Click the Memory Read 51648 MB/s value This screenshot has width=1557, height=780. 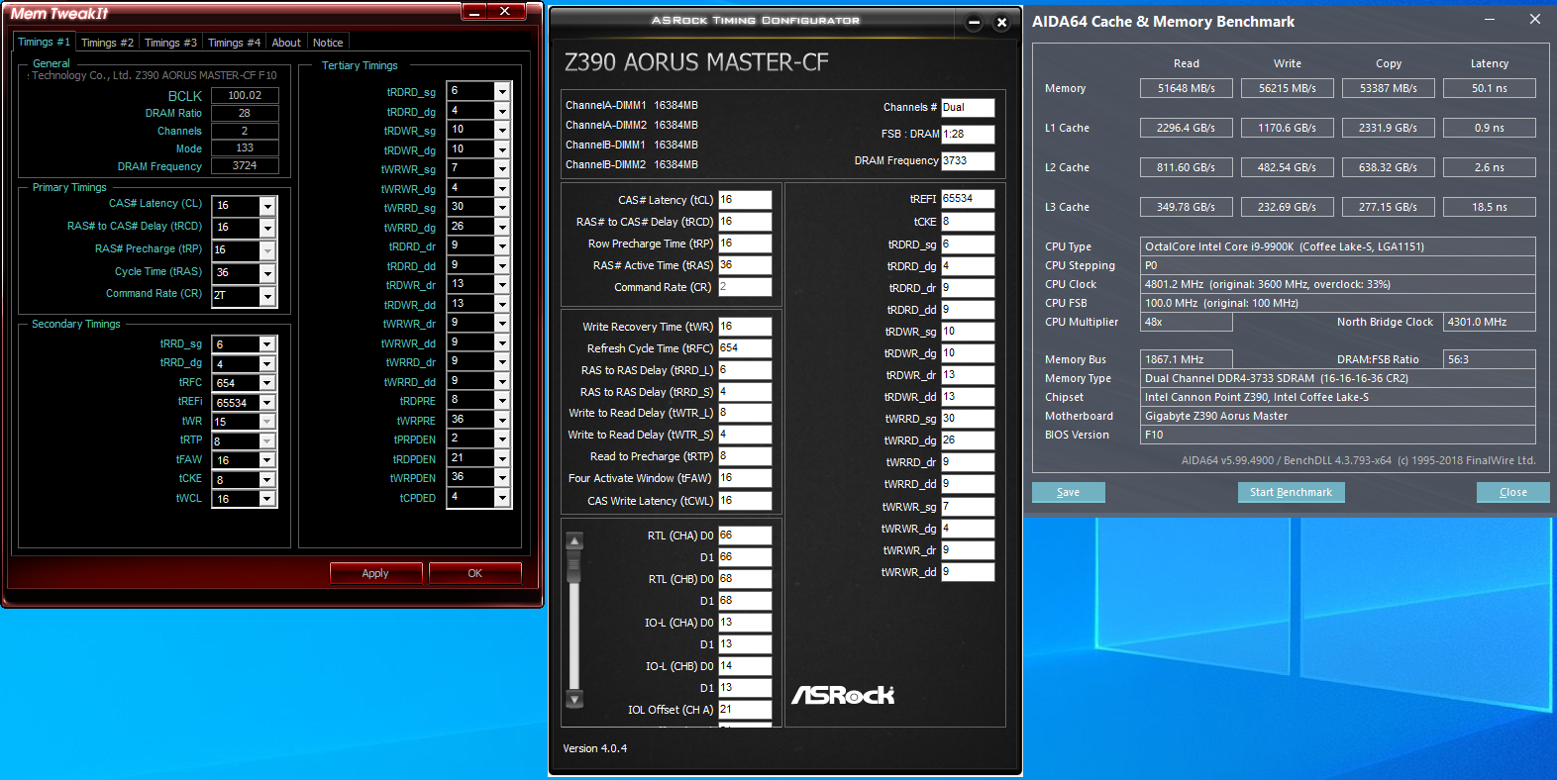[1187, 88]
